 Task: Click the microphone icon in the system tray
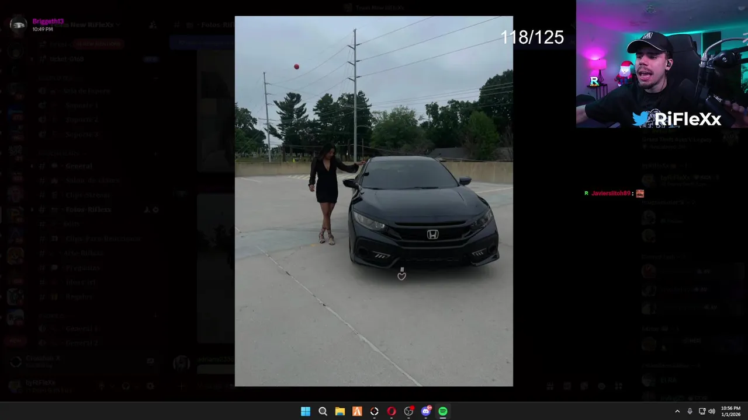coord(690,411)
